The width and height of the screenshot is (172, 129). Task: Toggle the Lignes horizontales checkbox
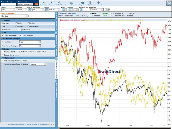tap(3, 35)
